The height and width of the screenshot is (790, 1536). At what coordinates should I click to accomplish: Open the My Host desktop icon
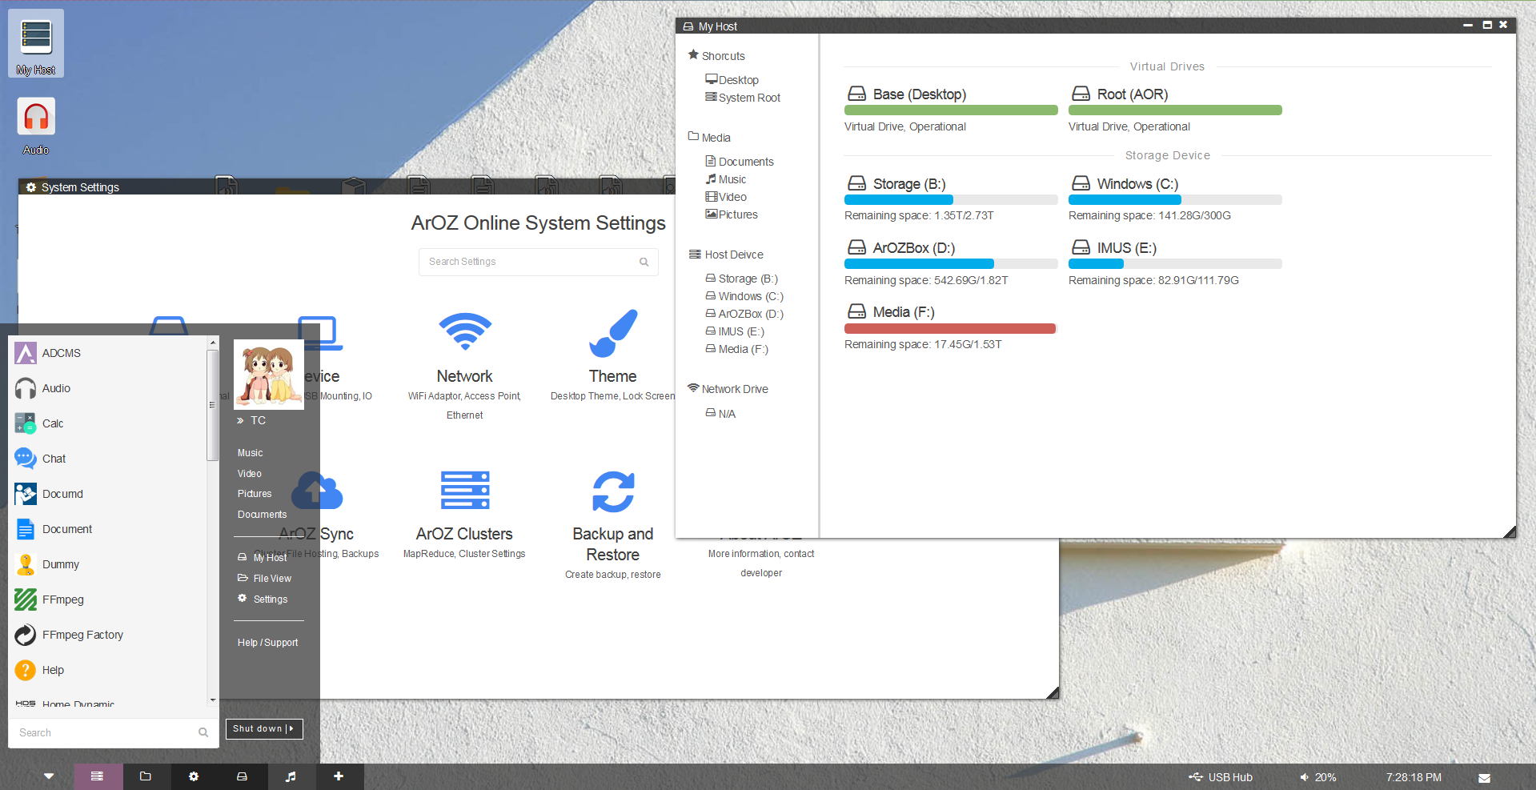[36, 43]
